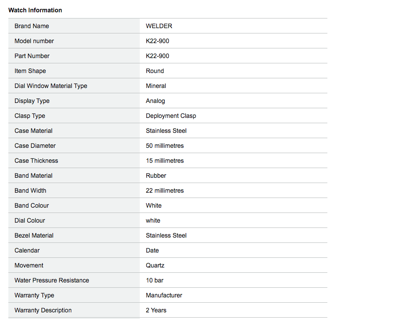Click the Brand Name label cell

point(32,26)
